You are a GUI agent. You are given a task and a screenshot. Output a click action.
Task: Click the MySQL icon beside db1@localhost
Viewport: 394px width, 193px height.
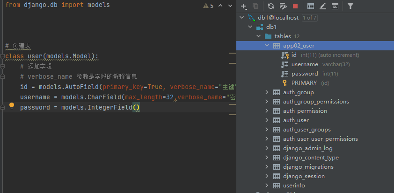tap(252, 18)
